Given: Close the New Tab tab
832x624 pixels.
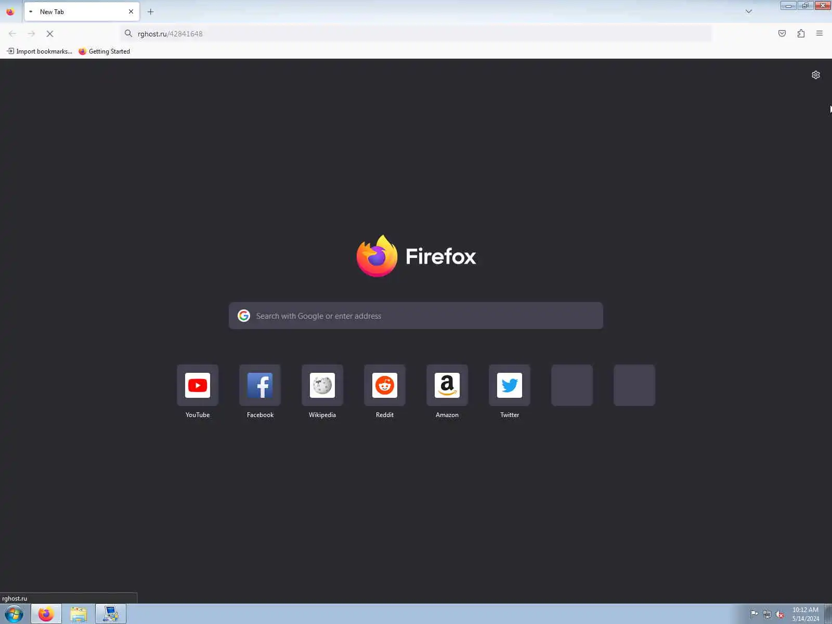Looking at the screenshot, I should [131, 11].
